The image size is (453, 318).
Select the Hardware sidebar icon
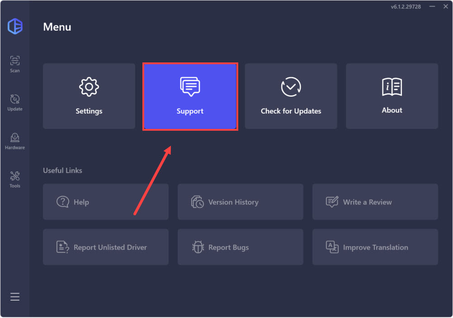point(15,141)
